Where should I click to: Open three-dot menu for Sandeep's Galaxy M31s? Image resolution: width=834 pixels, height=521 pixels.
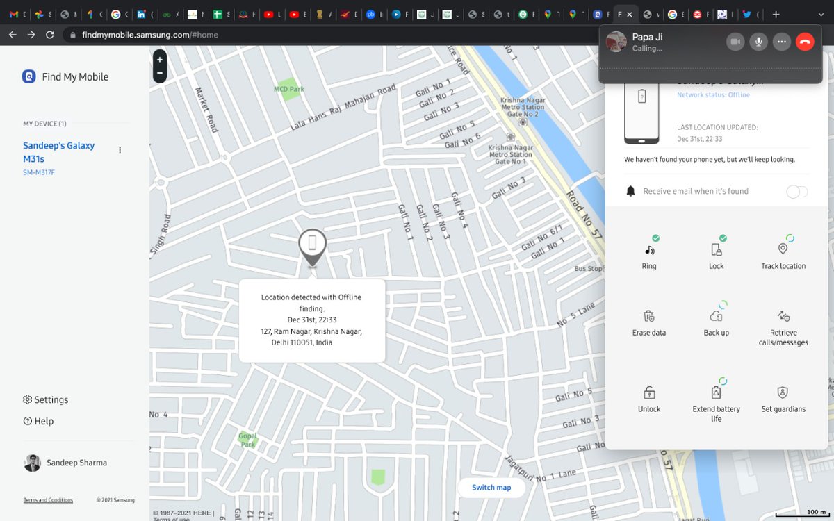(x=120, y=150)
